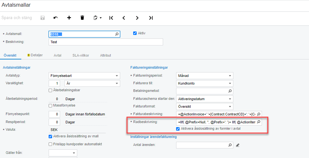
Task: Tick the Massförnyelse checkbox
Action: point(51,106)
